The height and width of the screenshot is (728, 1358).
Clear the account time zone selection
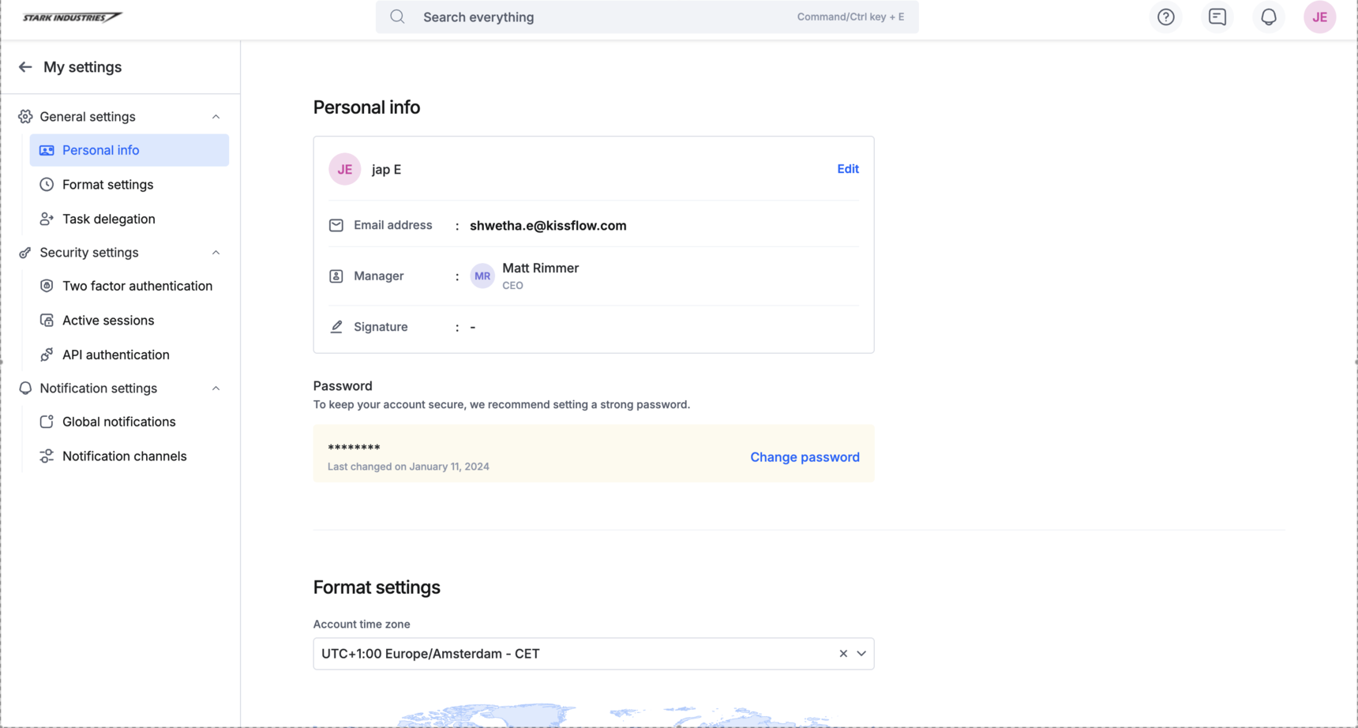pos(843,654)
